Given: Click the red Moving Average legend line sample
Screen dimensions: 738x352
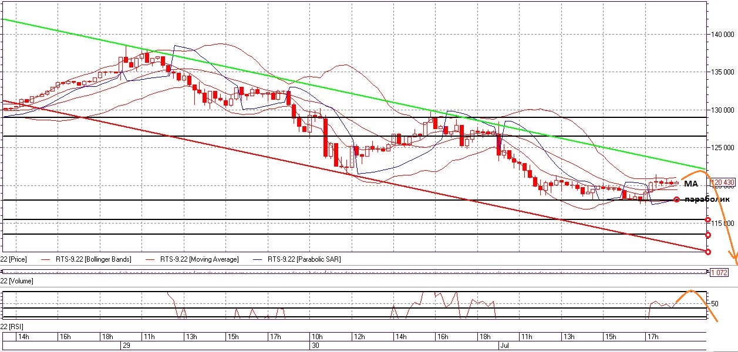Looking at the screenshot, I should tap(150, 259).
